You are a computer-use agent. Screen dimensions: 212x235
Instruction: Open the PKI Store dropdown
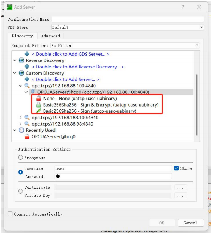coord(127,27)
